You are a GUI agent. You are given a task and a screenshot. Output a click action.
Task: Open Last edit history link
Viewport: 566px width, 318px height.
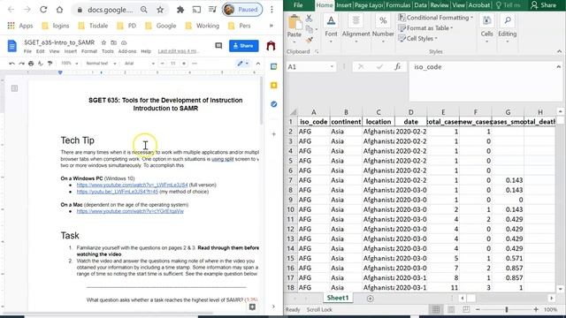point(179,51)
